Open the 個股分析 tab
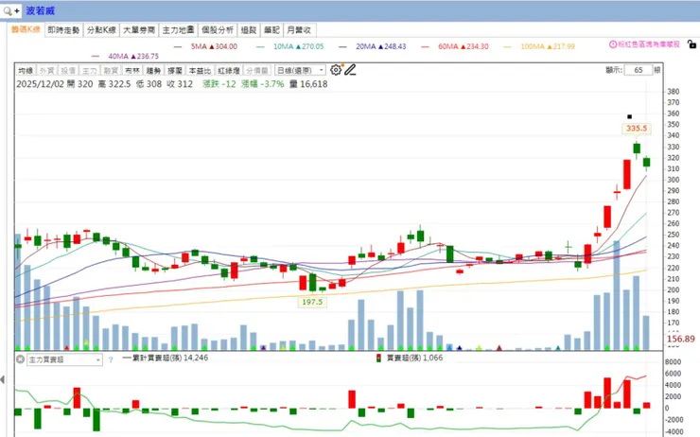Screen dimensions: 700x437 (x=218, y=30)
